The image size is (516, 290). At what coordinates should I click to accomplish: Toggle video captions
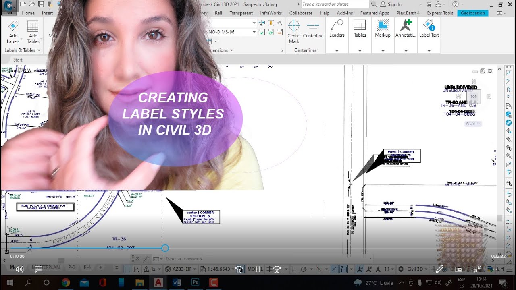click(39, 269)
